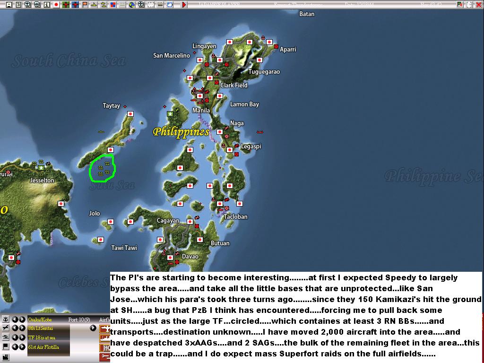484x363 pixels.
Task: Click the Batan map label
Action: (x=307, y=14)
